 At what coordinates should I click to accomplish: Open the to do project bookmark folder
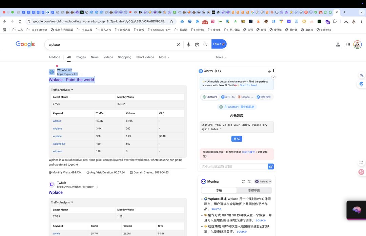(x=37, y=30)
